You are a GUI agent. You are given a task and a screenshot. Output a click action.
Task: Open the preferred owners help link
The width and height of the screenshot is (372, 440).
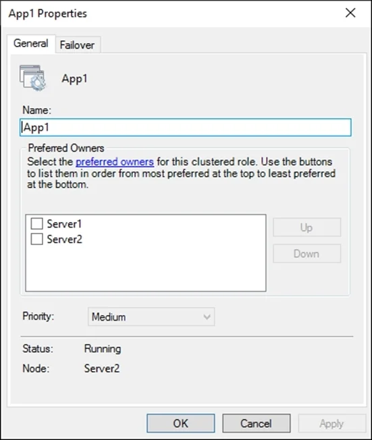click(x=115, y=162)
